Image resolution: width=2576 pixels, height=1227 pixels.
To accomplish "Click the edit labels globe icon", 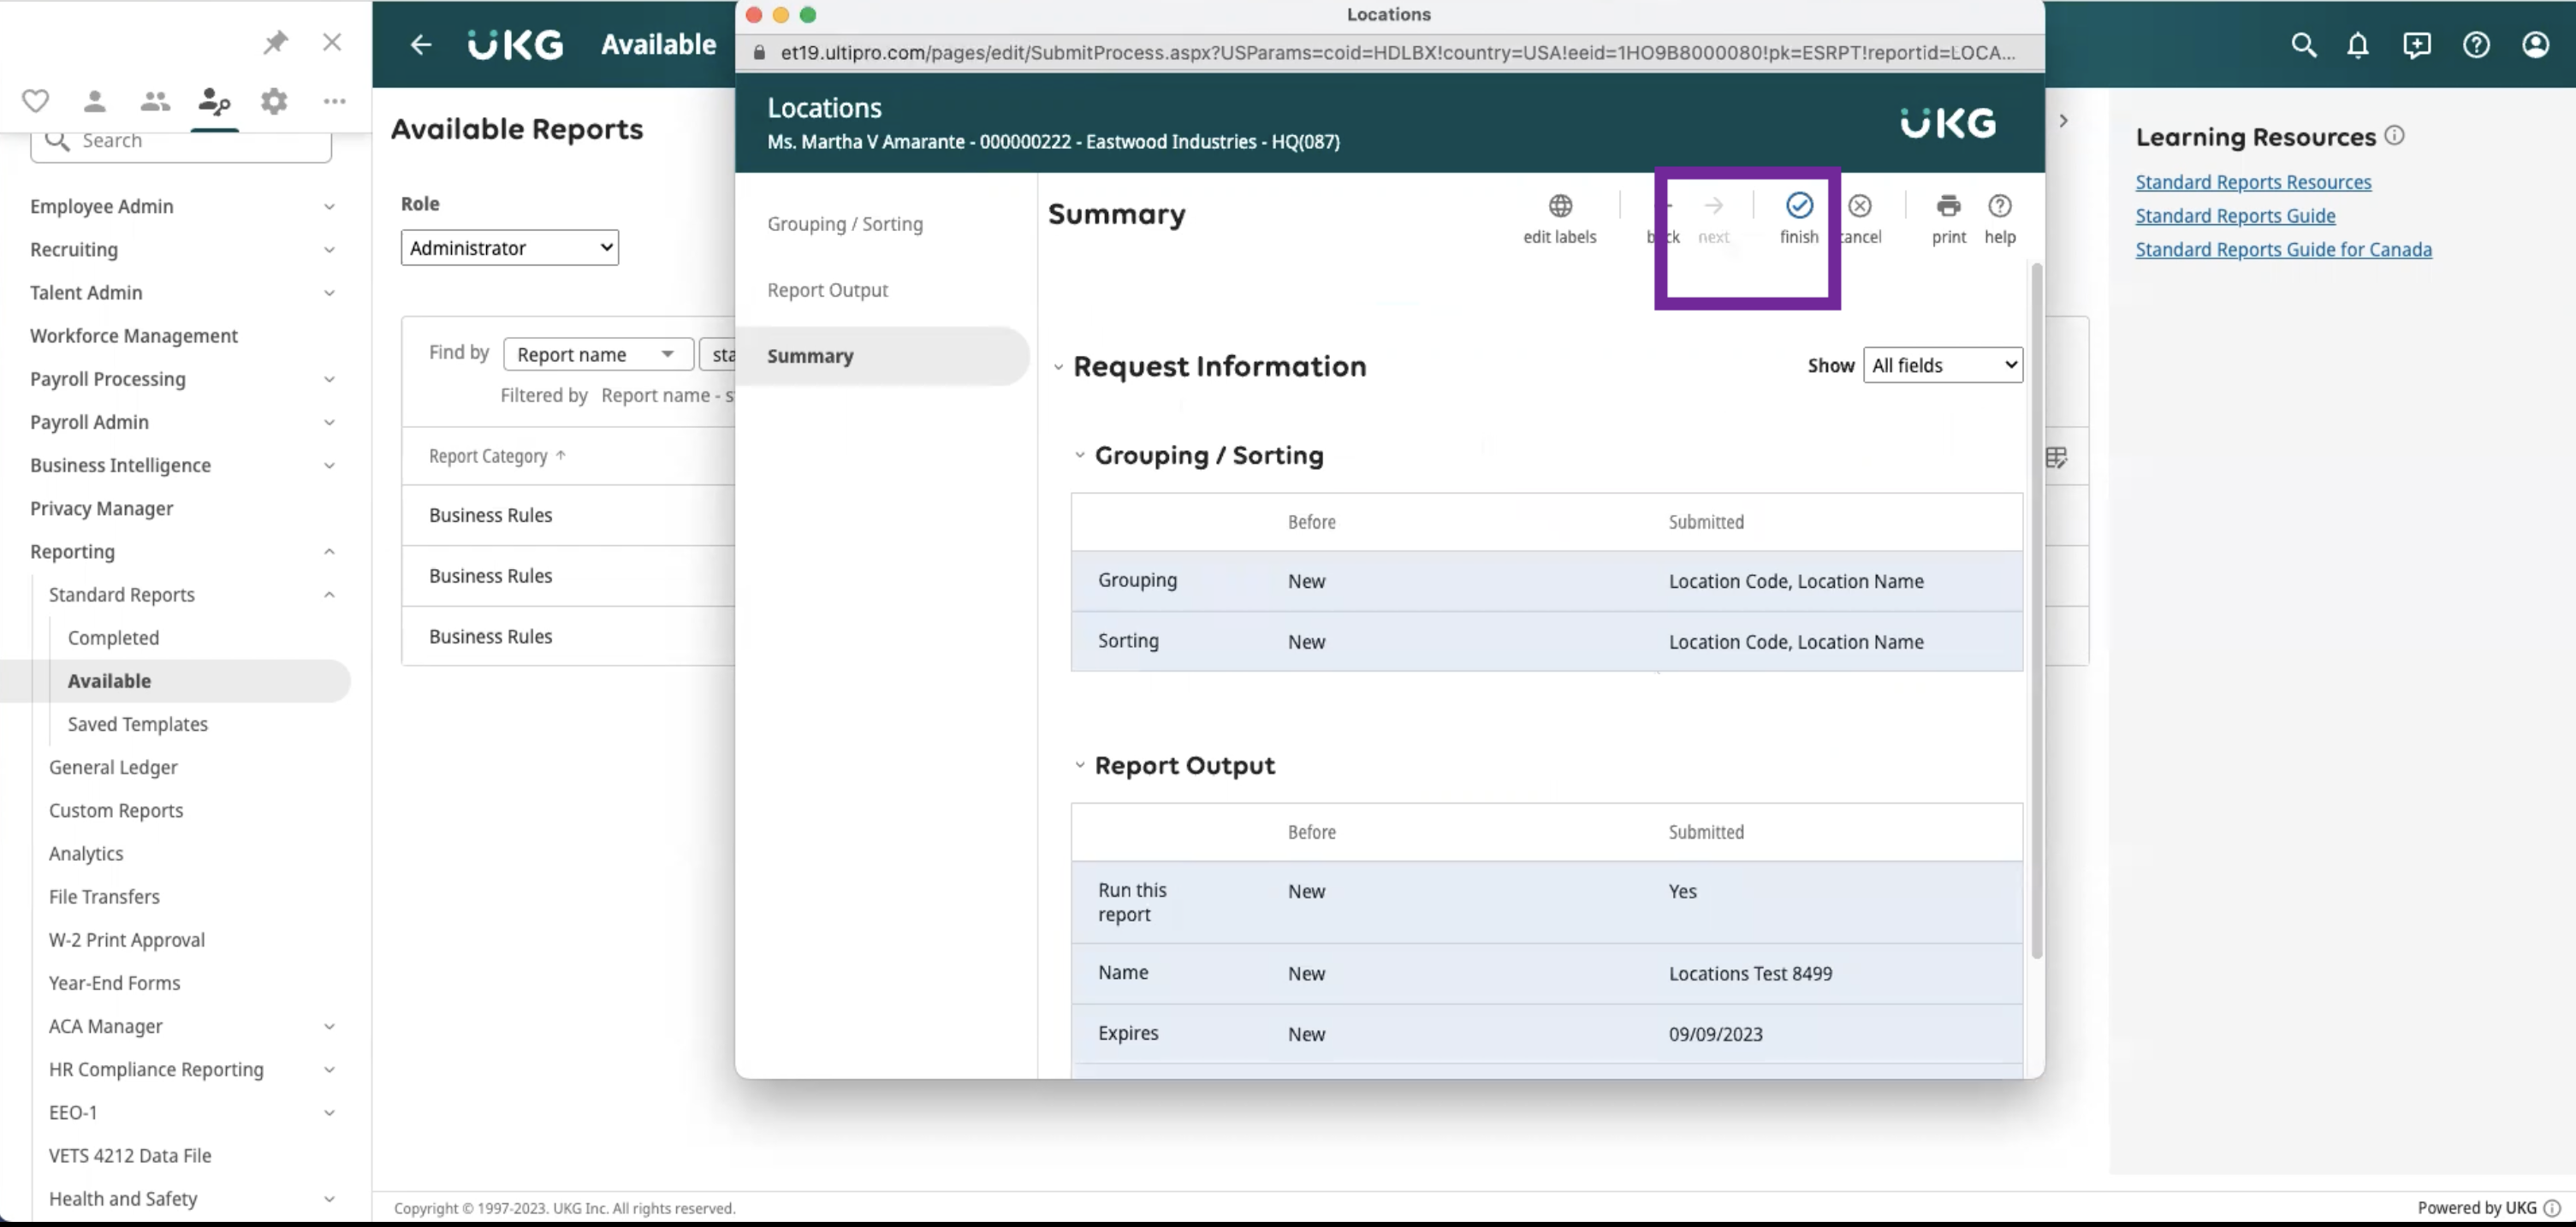I will [1559, 206].
